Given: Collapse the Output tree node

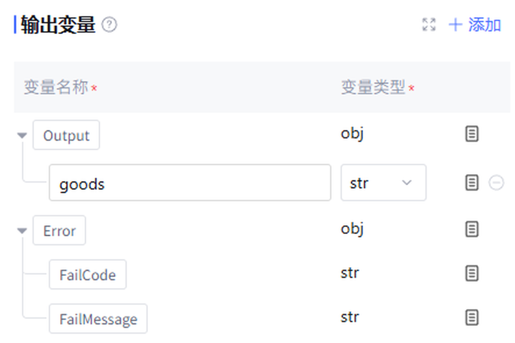Looking at the screenshot, I should 22,135.
